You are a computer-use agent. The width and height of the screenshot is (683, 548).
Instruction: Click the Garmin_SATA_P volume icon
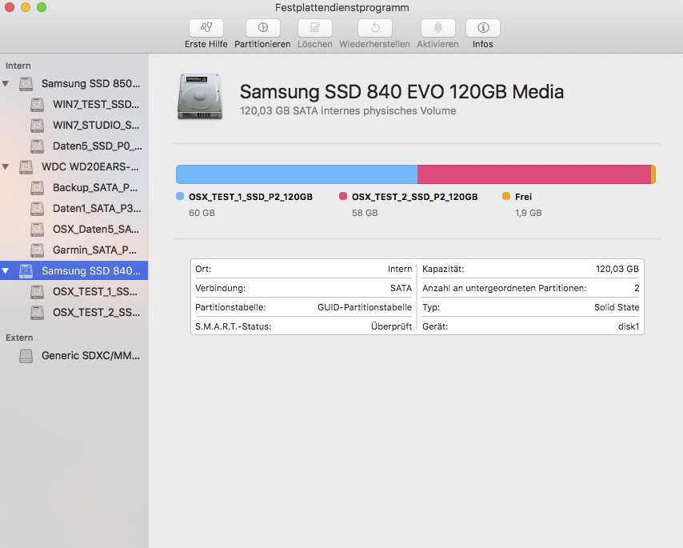38,250
